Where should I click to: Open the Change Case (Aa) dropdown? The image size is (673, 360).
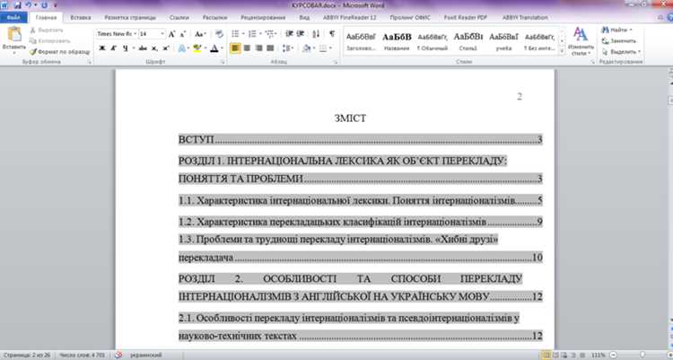point(200,34)
